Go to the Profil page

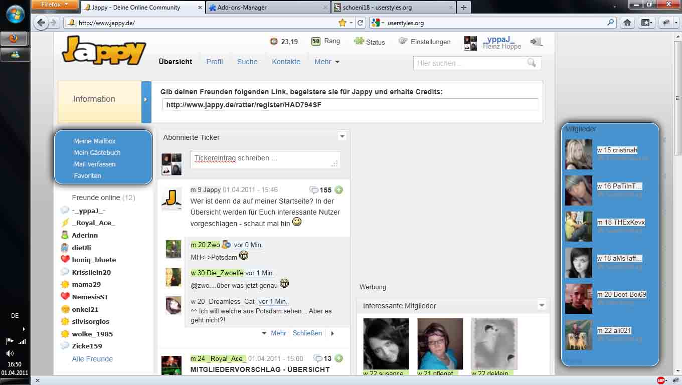tap(215, 62)
